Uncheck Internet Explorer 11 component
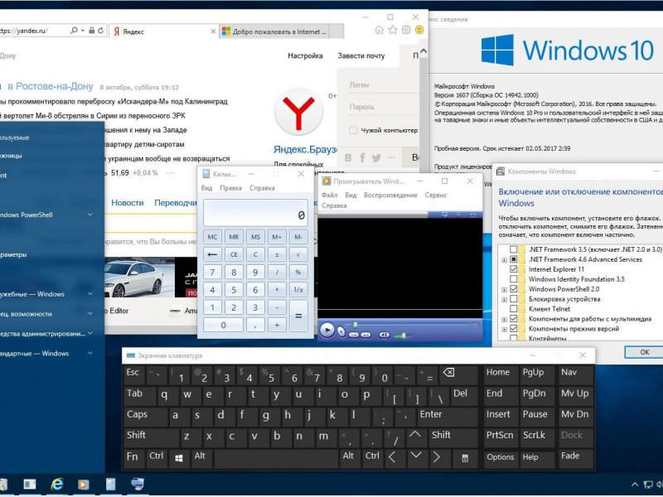663x497 pixels. click(x=513, y=269)
